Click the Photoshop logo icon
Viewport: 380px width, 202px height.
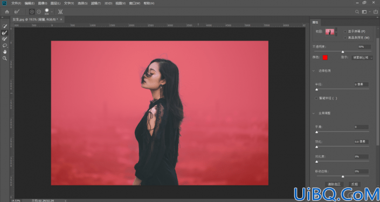(4, 3)
